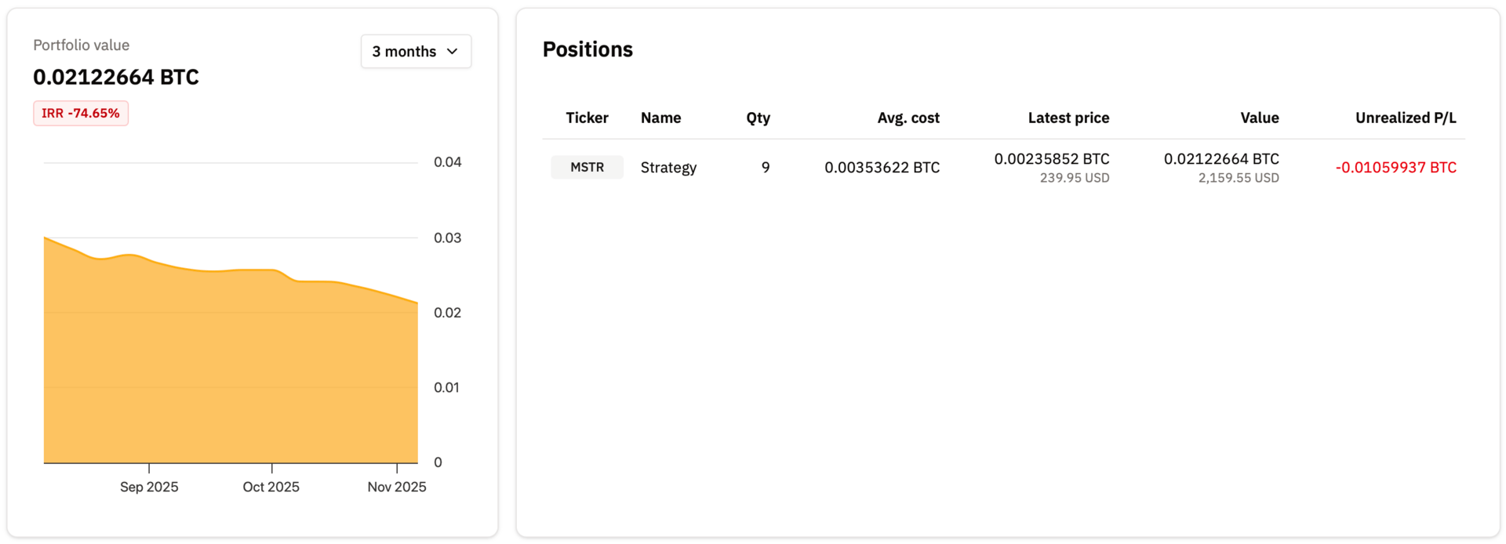Sort by Unrealized P/L column header
1506x544 pixels.
pos(1405,118)
